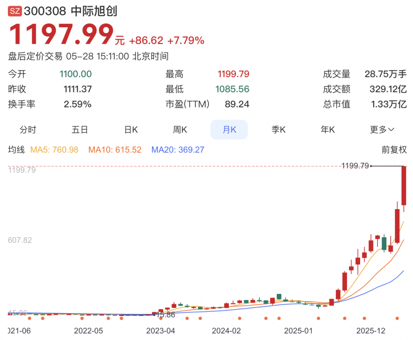Click the 换手率 value 2.59%

(78, 104)
